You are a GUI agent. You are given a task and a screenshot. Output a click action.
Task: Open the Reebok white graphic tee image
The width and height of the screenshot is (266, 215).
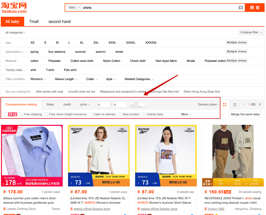point(166,156)
